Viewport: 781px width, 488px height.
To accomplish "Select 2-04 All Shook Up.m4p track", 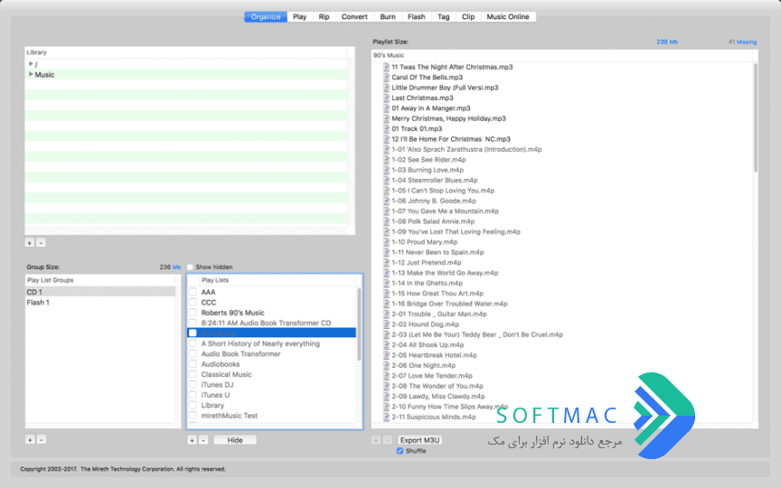I will coord(428,344).
